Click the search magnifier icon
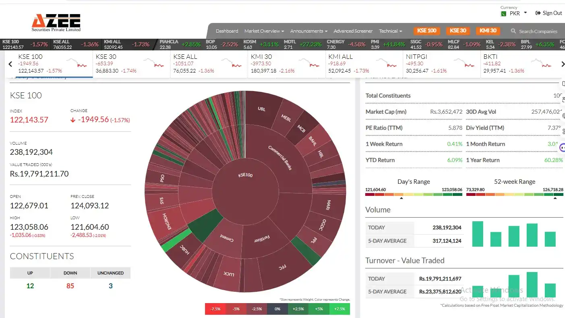The width and height of the screenshot is (565, 318). (x=513, y=31)
